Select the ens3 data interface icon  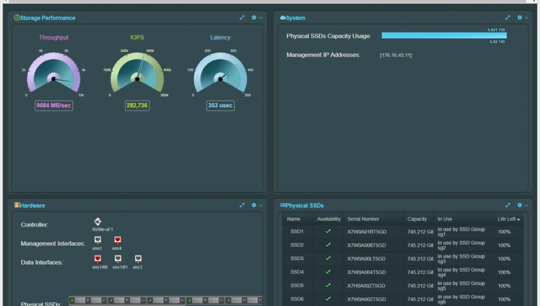(138, 258)
